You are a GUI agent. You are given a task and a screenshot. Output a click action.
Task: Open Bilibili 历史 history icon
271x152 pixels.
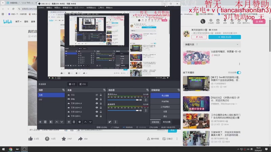point(239,21)
